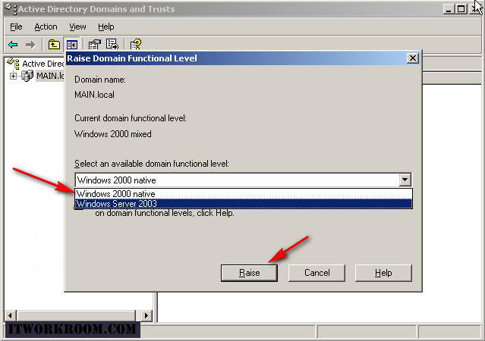Open the Action menu
The image size is (485, 341).
pyautogui.click(x=46, y=27)
